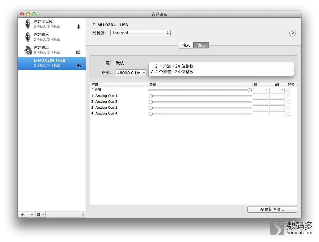Image resolution: width=319 pixels, height=242 pixels.
Task: Select E-MU 0204 | USB in device list
Action: tap(52, 63)
